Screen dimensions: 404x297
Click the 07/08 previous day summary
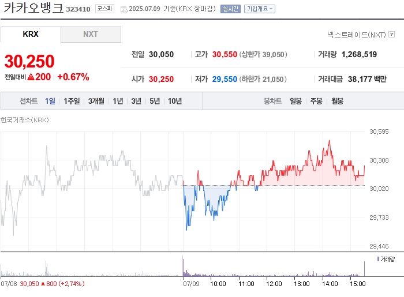[x=43, y=284]
